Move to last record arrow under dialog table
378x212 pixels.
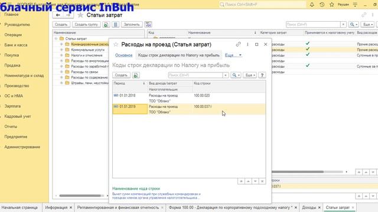coord(262,181)
